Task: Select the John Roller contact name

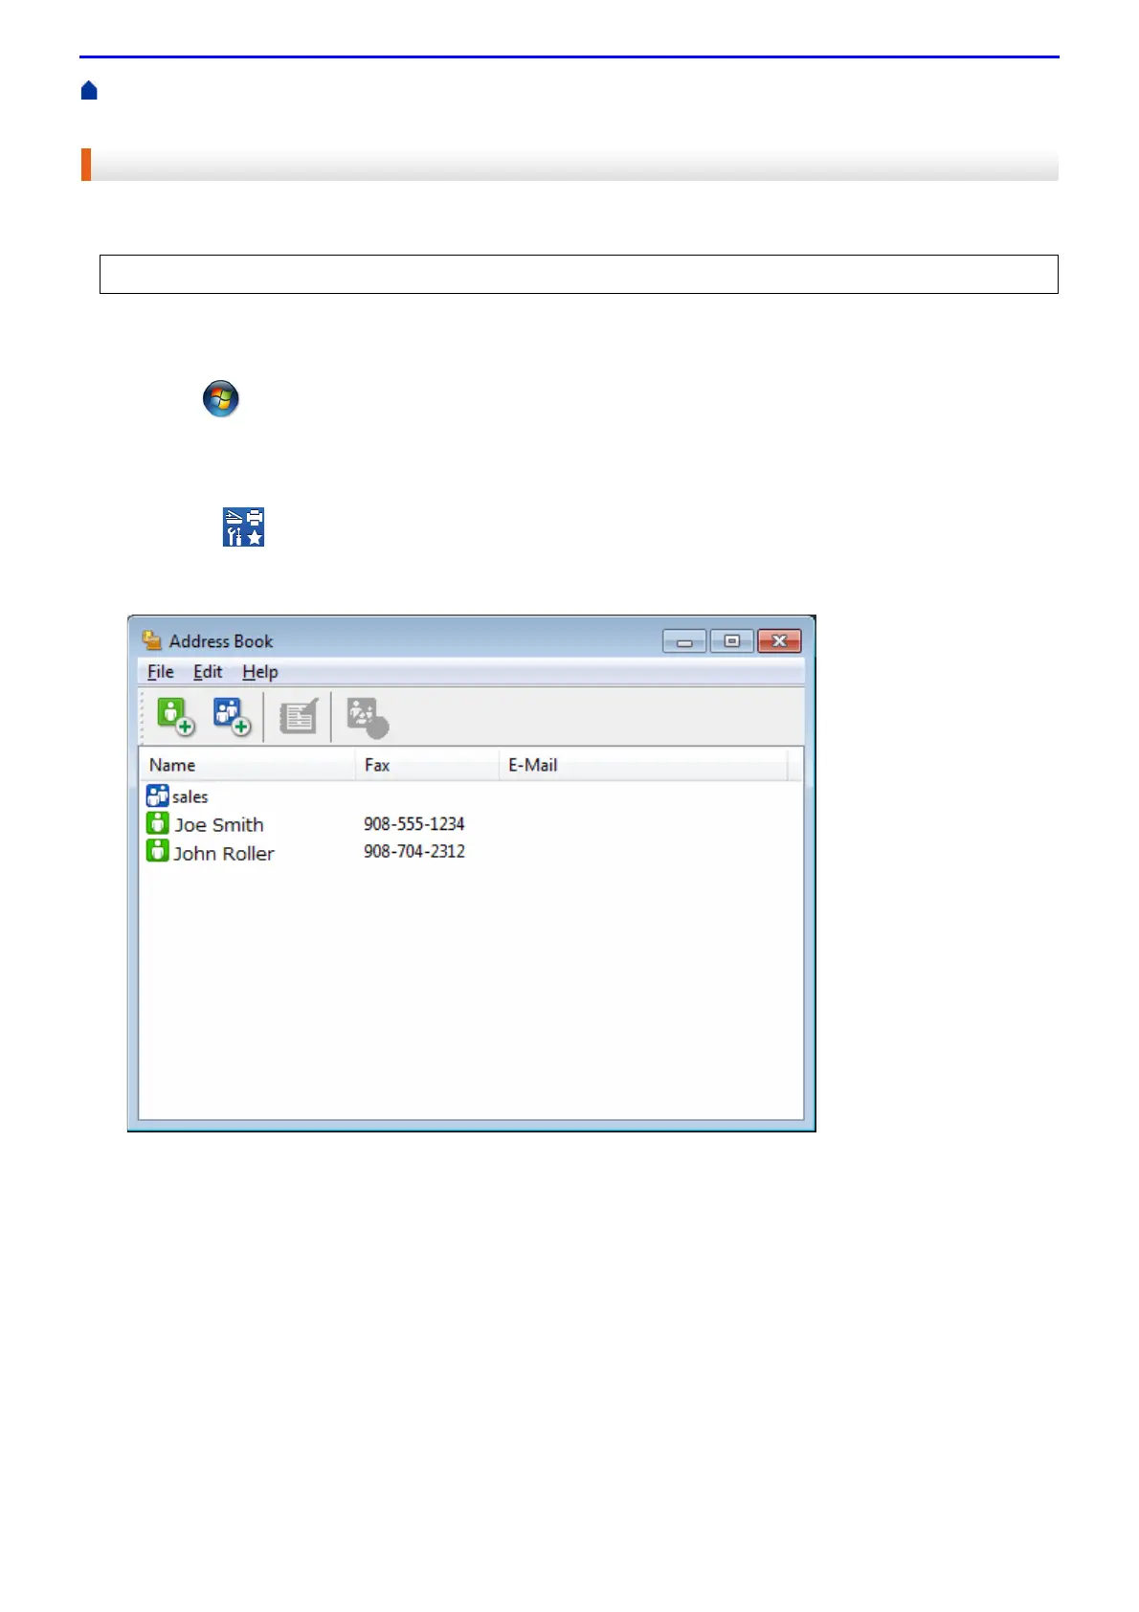Action: coord(224,853)
